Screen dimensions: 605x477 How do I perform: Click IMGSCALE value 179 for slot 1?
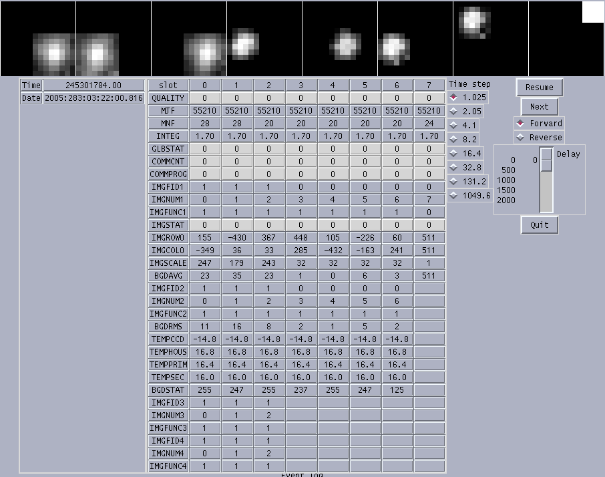click(237, 263)
